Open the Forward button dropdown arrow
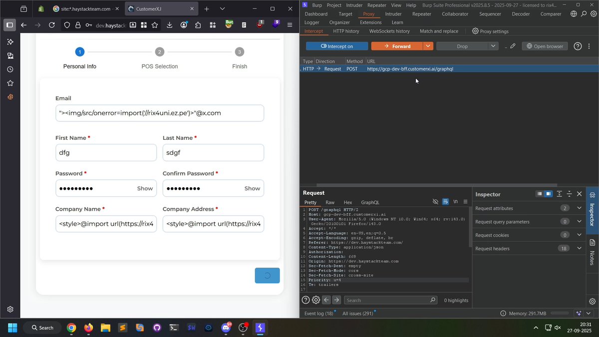 coord(428,46)
